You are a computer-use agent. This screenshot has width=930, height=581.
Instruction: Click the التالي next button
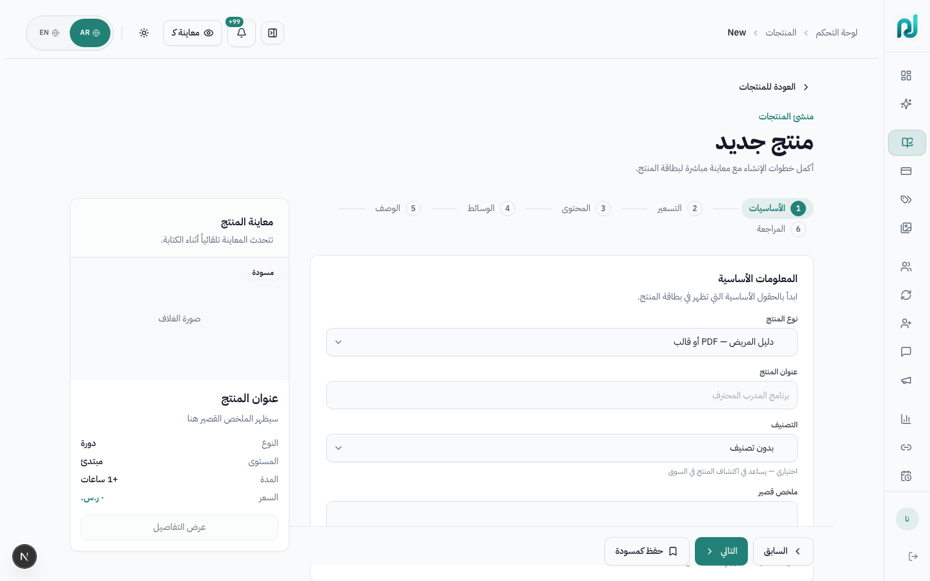(721, 551)
